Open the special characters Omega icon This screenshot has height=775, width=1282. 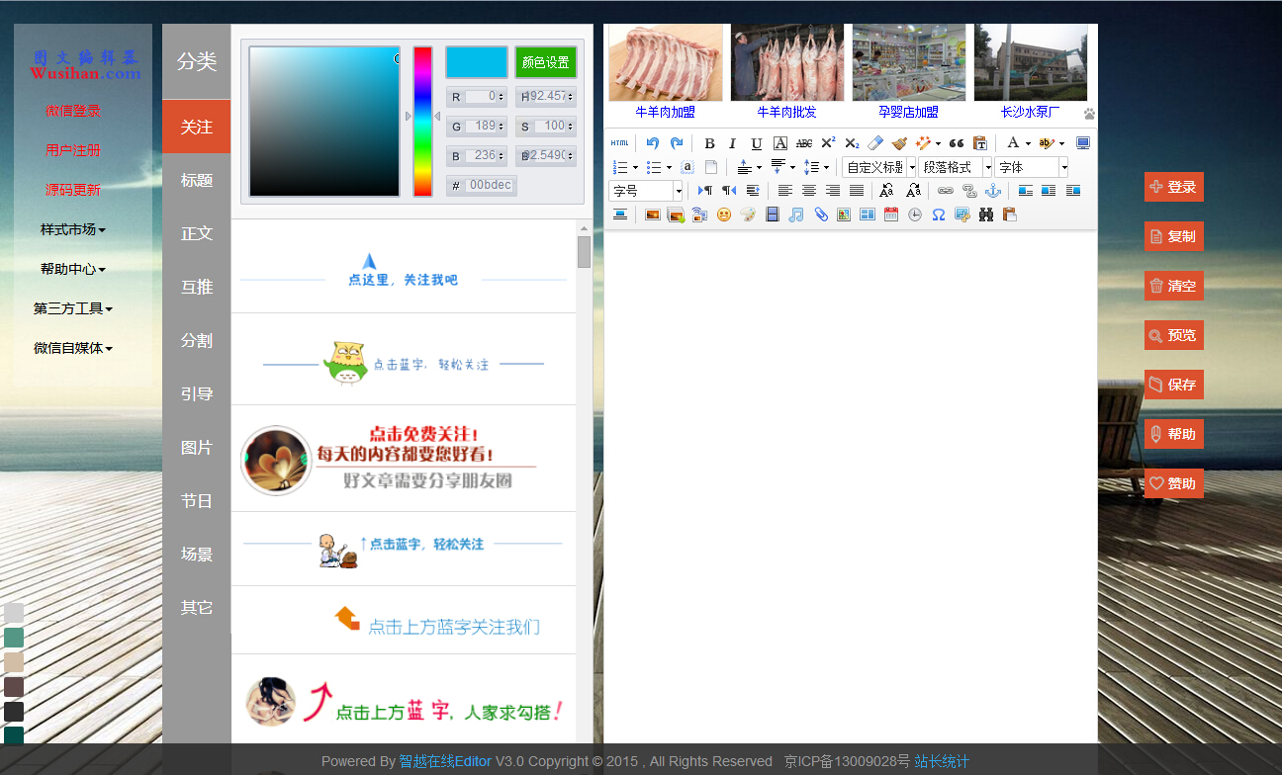tap(939, 215)
